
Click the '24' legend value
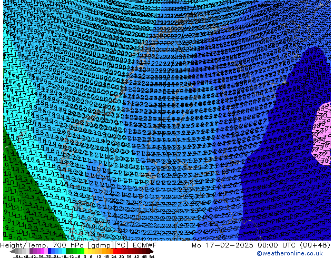pyautogui.click(x=114, y=256)
